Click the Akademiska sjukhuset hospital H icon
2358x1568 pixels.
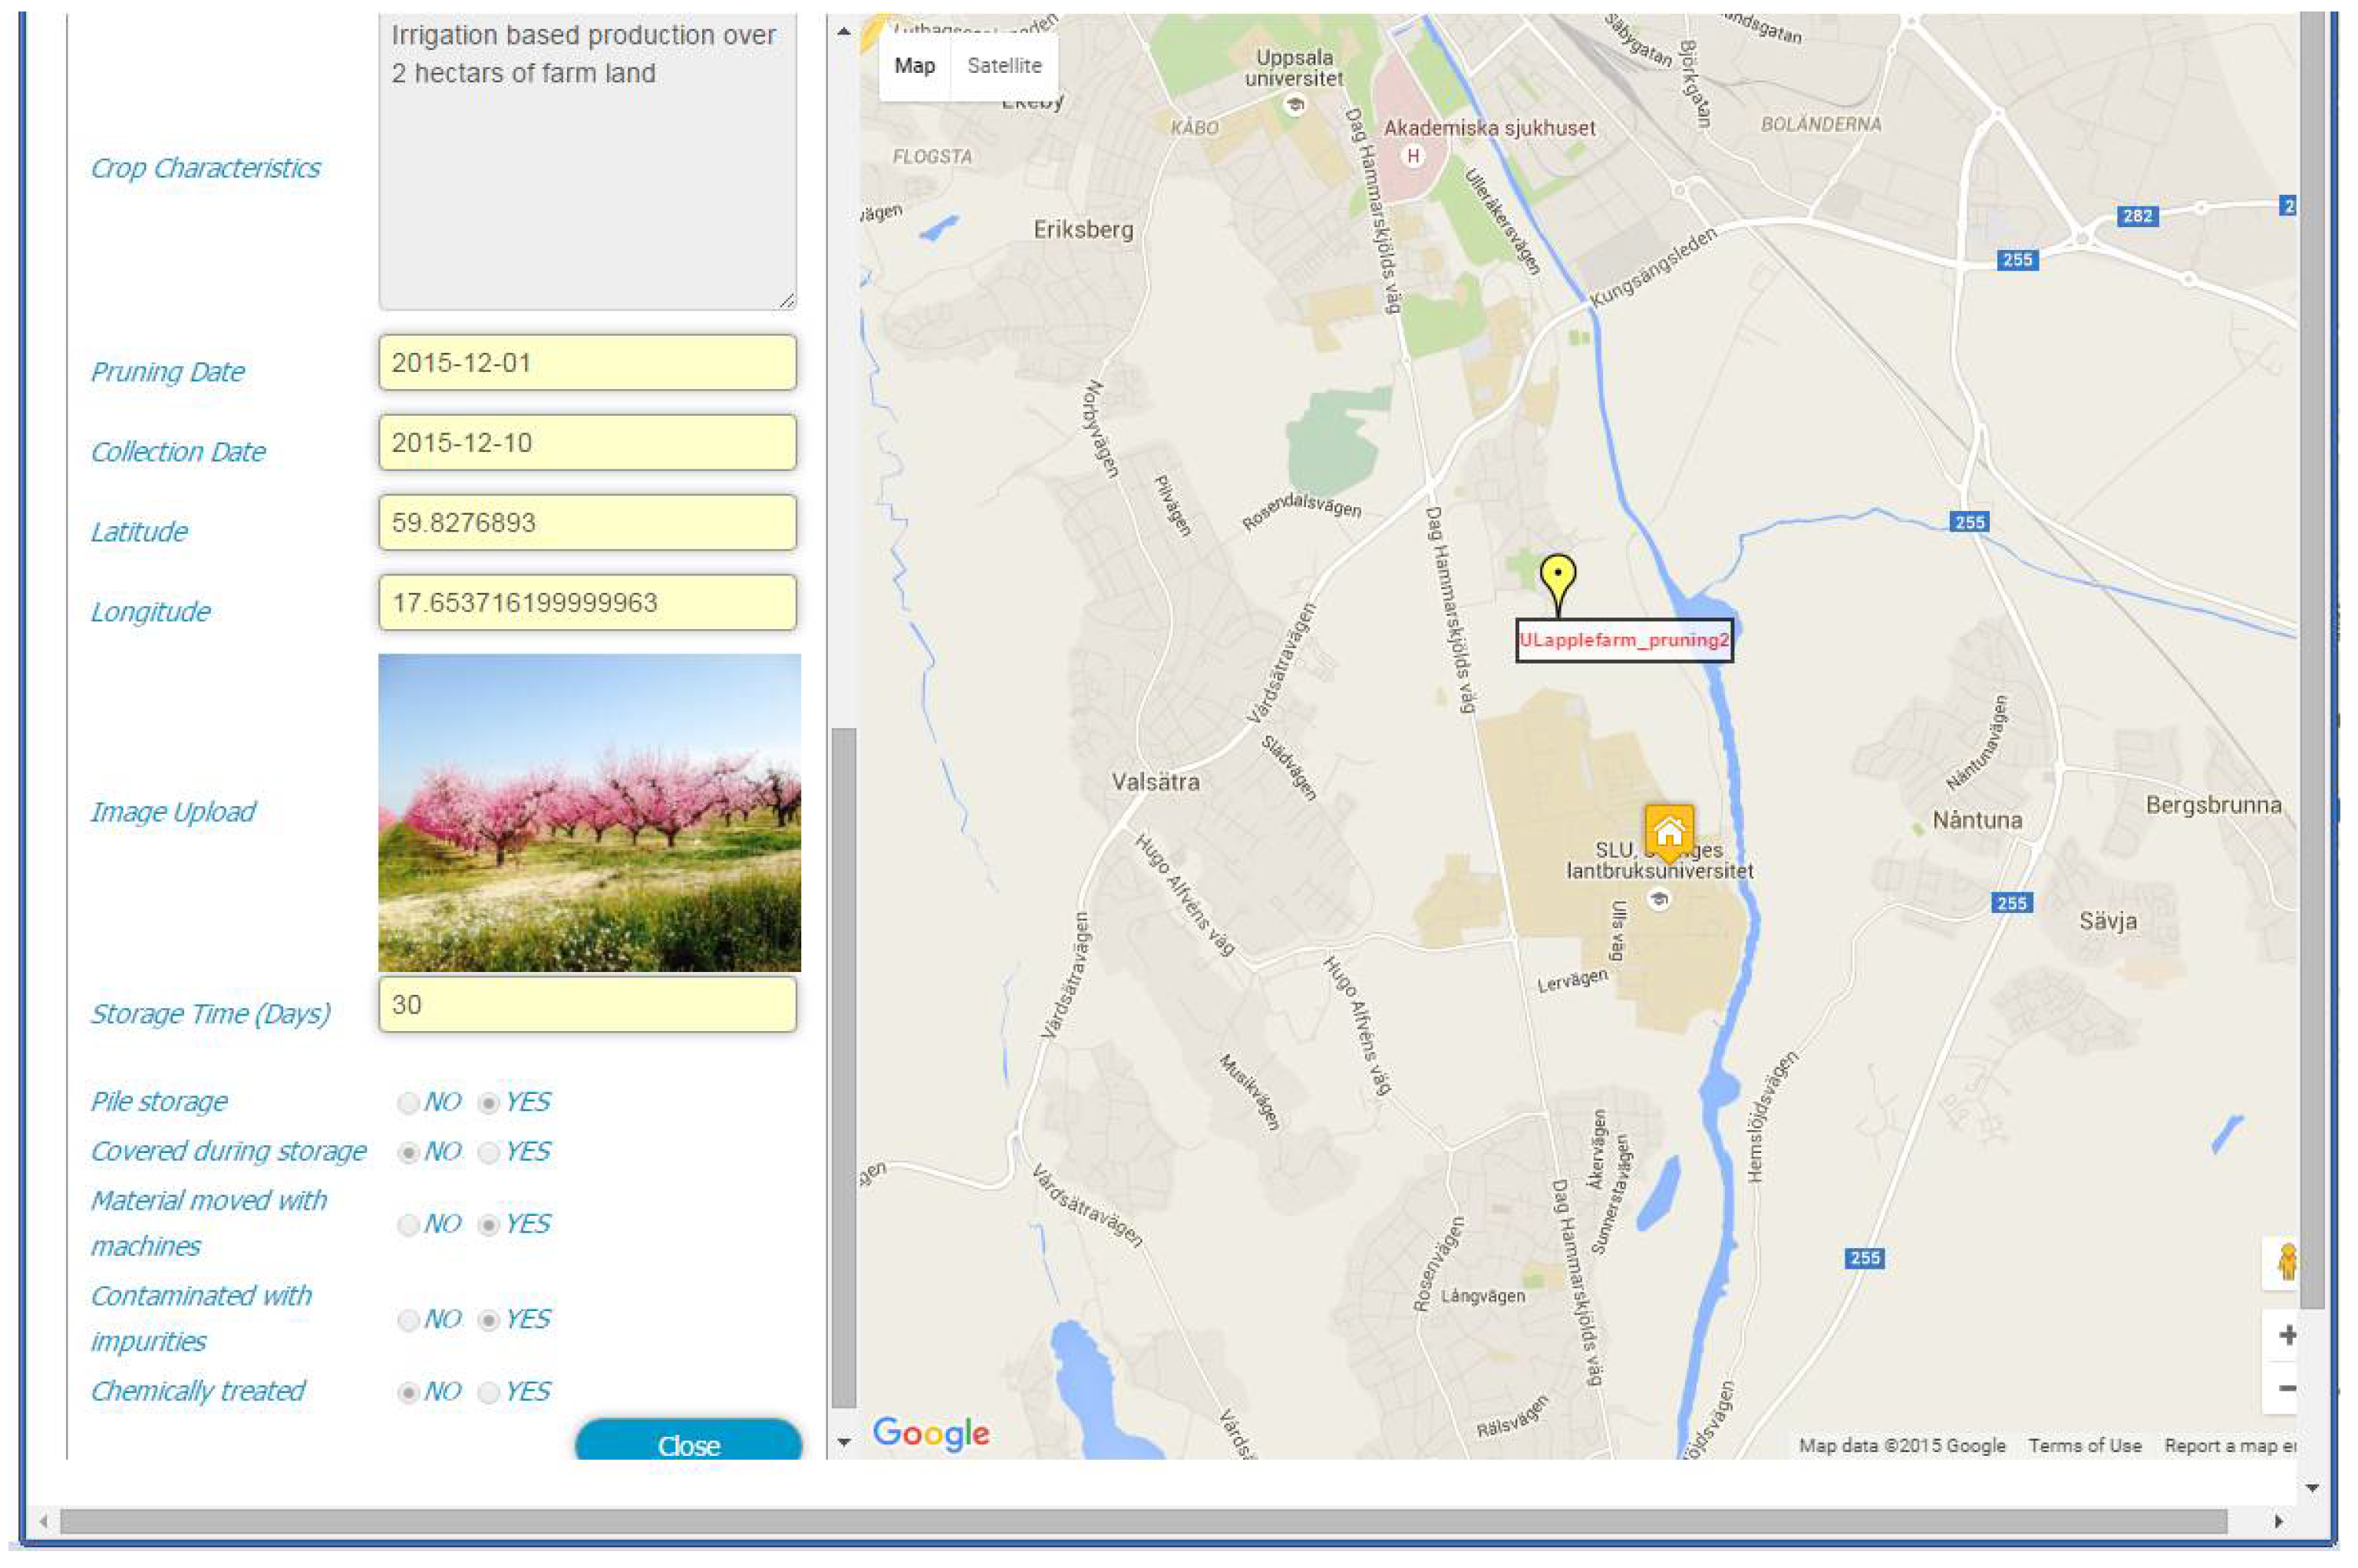[1413, 156]
